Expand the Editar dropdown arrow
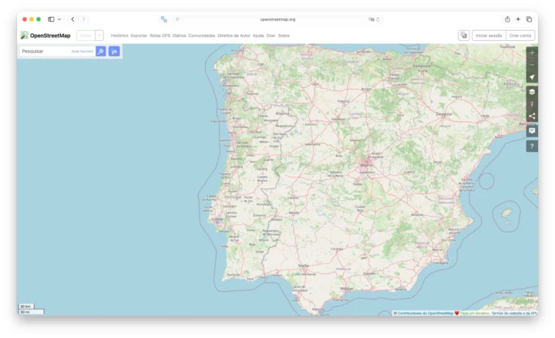This screenshot has height=338, width=555. coord(99,35)
